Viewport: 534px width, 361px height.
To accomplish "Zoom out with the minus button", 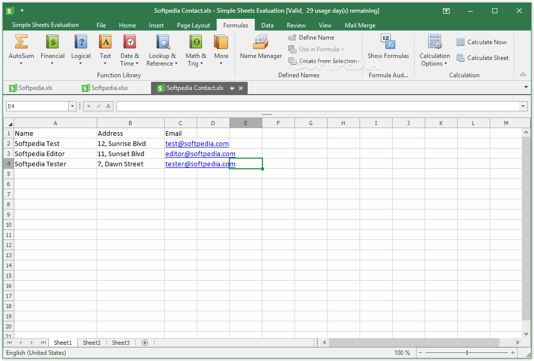I will click(x=420, y=353).
